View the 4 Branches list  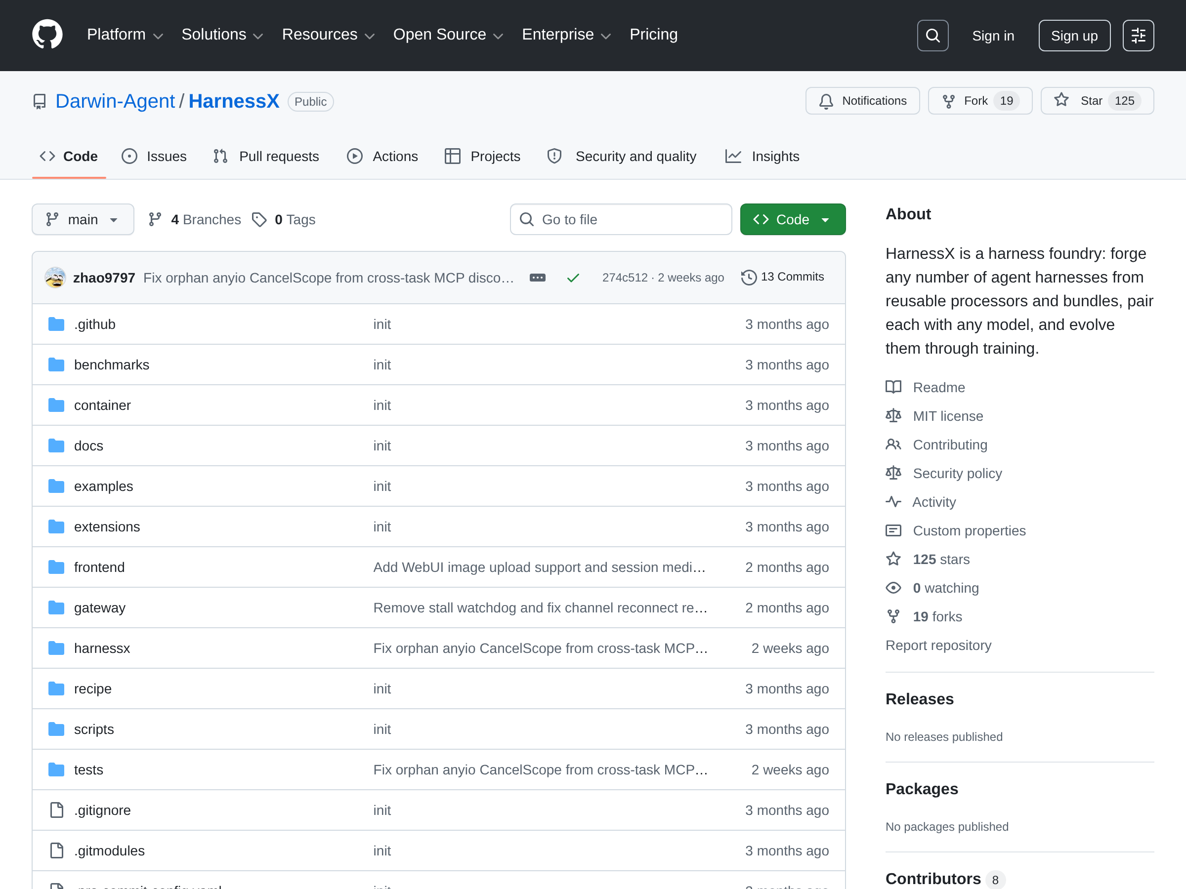click(x=195, y=219)
